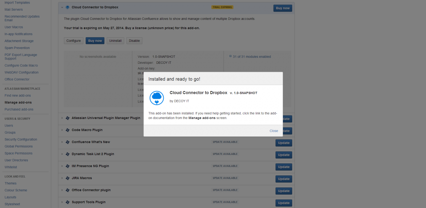426x208 pixels.
Task: Open Spam Prevention sidebar link
Action: (17, 48)
